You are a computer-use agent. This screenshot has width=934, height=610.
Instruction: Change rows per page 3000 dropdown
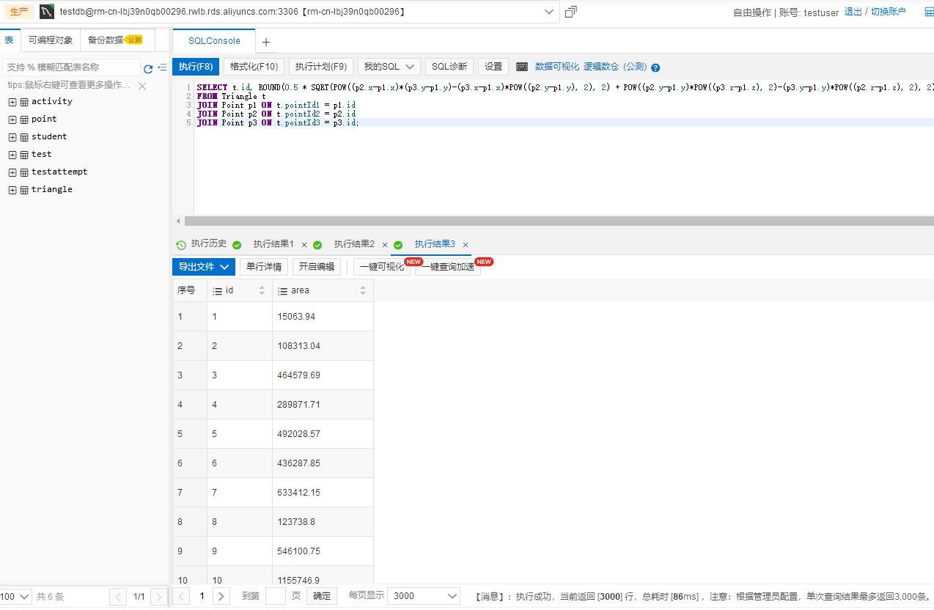[x=424, y=596]
